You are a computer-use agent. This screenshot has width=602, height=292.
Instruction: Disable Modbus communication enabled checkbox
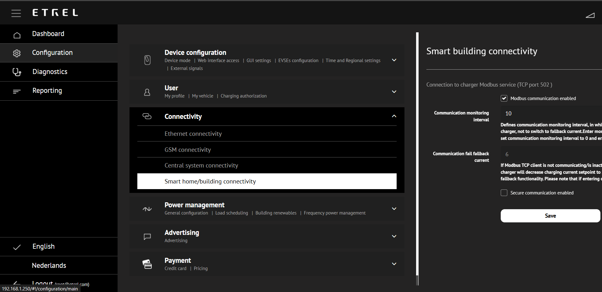[x=504, y=98]
